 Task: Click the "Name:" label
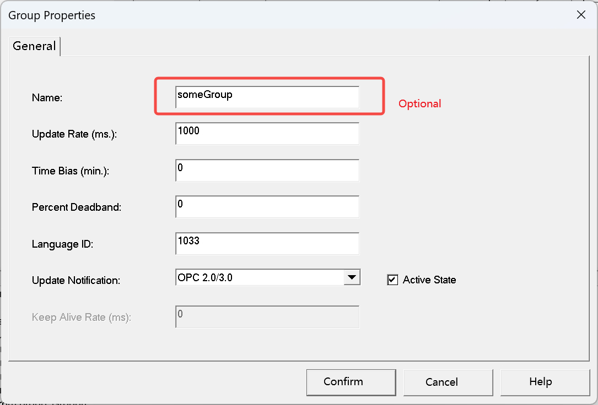[47, 98]
